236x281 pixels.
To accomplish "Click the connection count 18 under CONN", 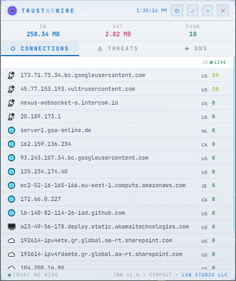I will pos(193,34).
